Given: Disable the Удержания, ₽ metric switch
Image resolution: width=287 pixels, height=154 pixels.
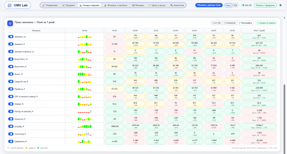Looking at the screenshot, I should 11,141.
